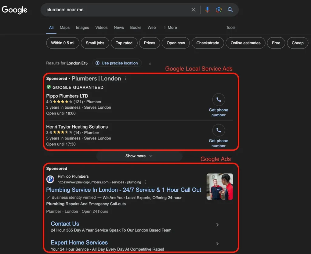Click the magnifying glass search button
The image size is (311, 254).
point(230,10)
